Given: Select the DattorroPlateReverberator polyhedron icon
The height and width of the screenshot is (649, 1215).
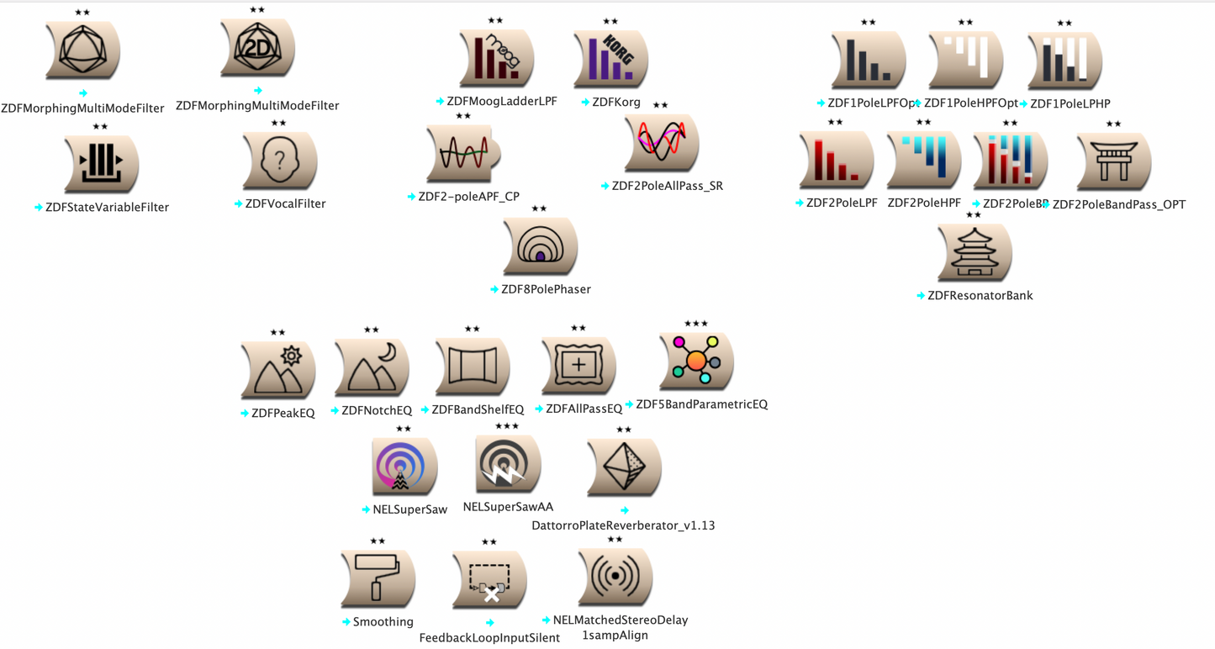Looking at the screenshot, I should pyautogui.click(x=624, y=467).
